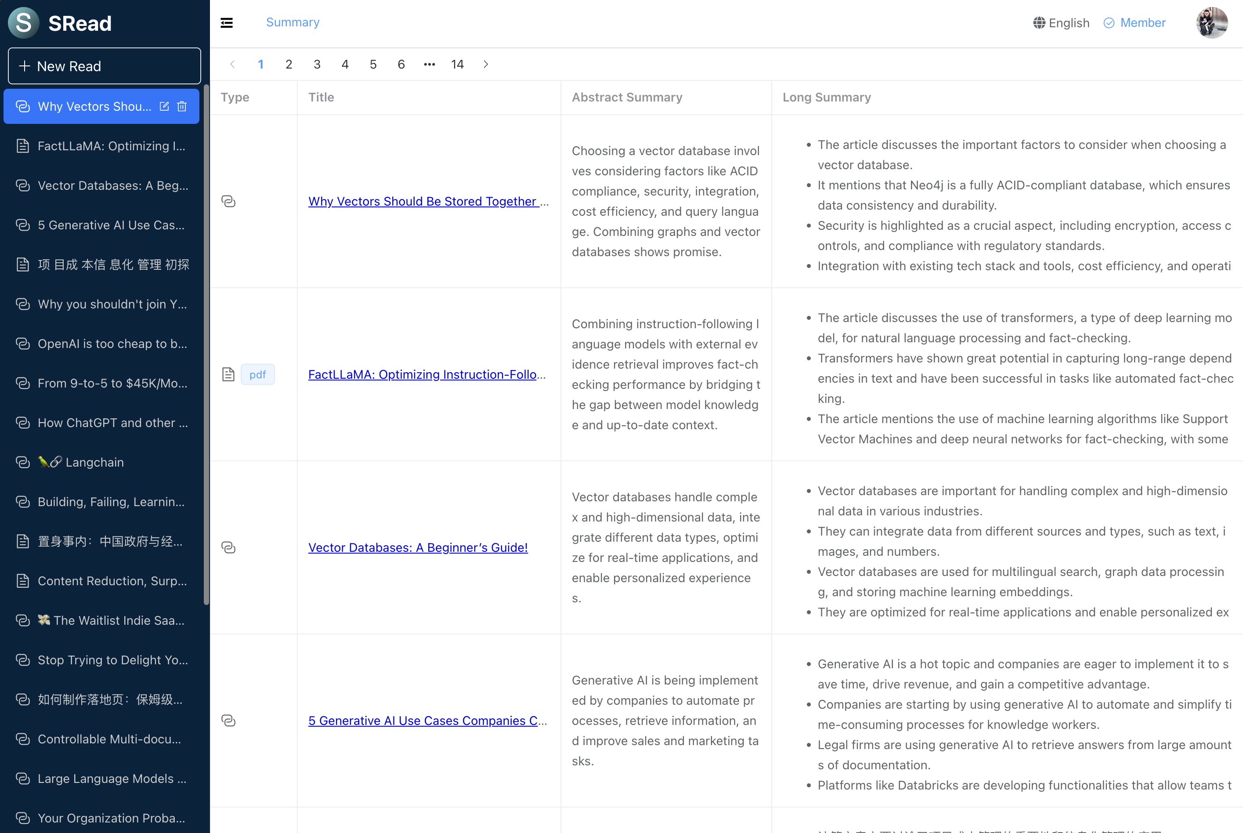Select page 3 in pagination
The image size is (1243, 833).
tap(317, 64)
